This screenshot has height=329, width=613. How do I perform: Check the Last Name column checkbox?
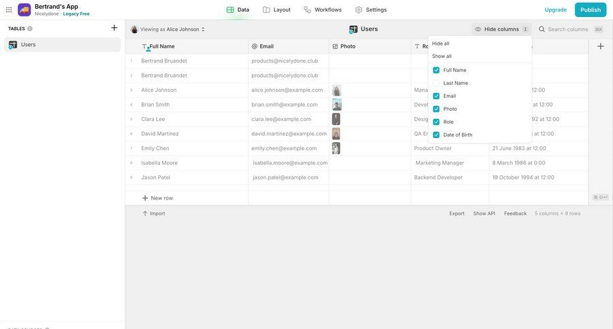(437, 83)
